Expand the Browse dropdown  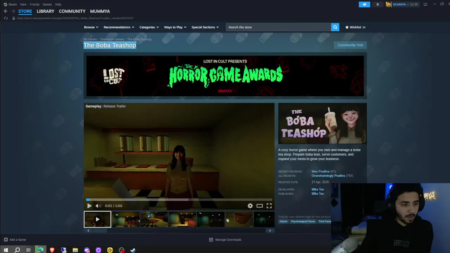tap(91, 27)
